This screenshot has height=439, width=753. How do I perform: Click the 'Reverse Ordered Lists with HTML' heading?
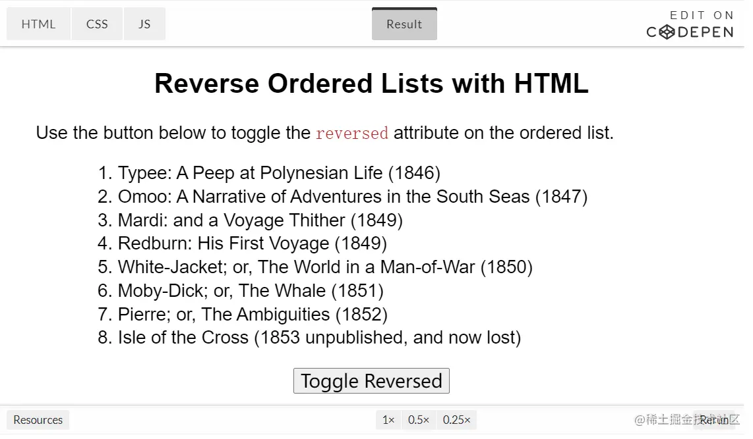coord(371,84)
